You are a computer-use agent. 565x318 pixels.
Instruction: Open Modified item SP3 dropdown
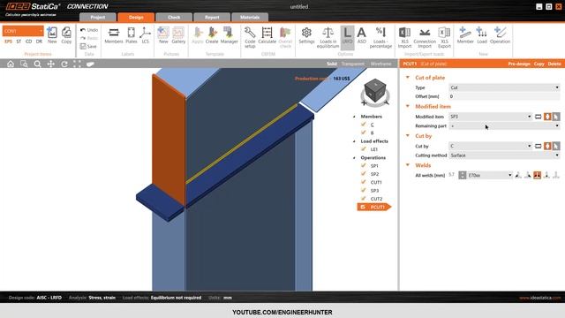[x=490, y=117]
